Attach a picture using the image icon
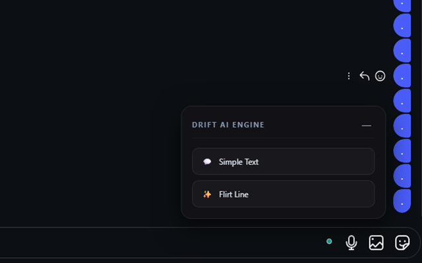 coord(376,243)
